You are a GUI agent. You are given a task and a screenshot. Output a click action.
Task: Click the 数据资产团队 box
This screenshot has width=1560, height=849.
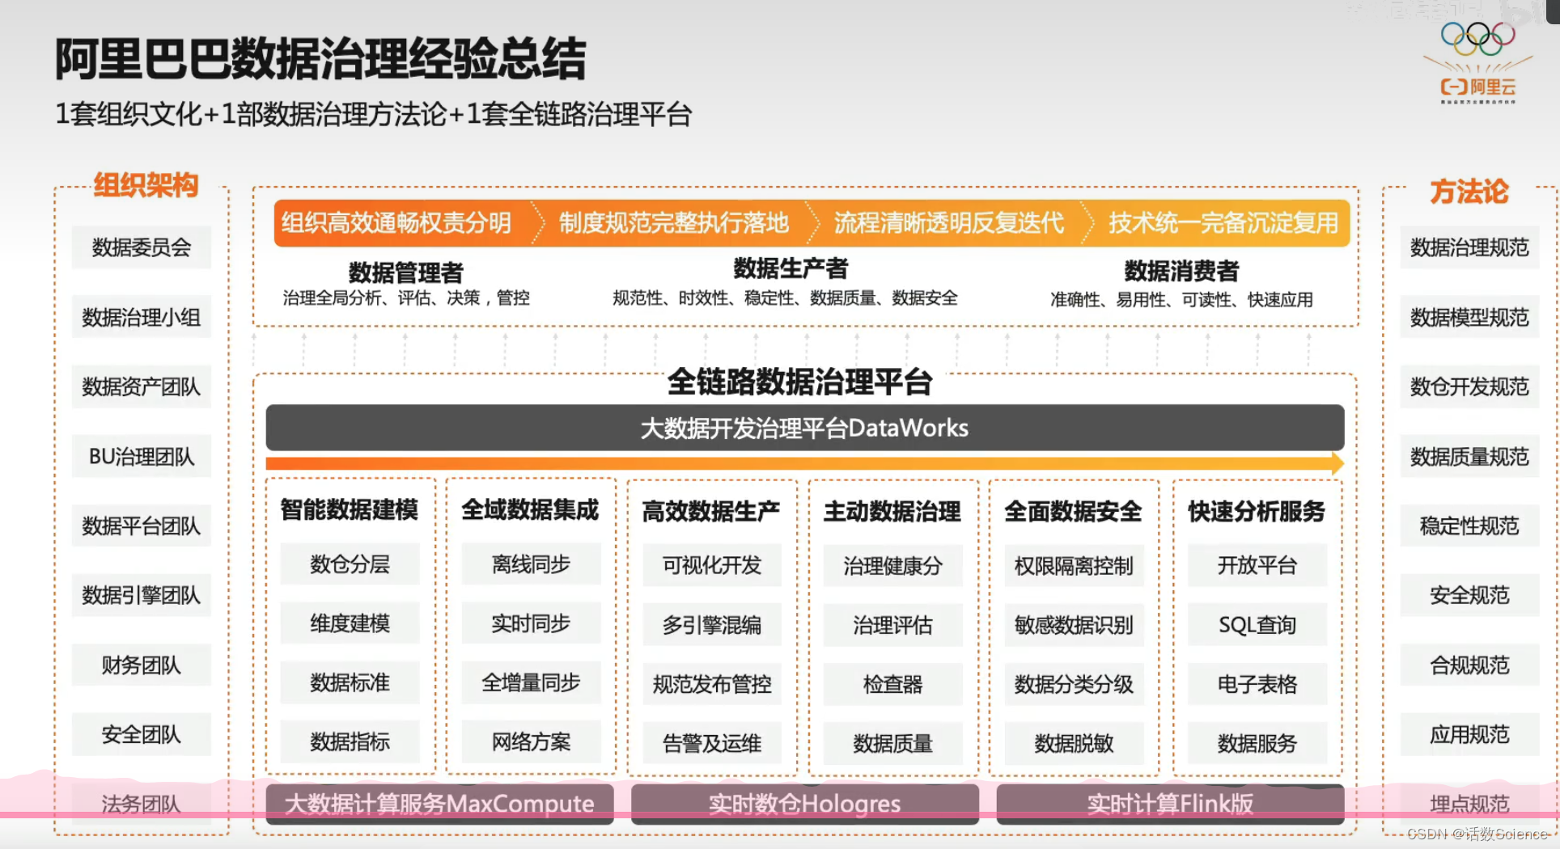click(142, 386)
